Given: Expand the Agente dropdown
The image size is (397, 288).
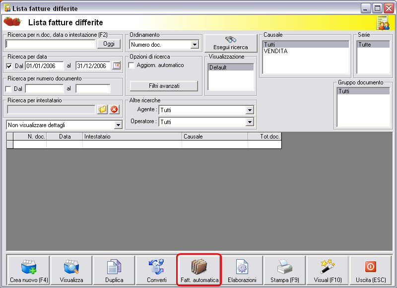Looking at the screenshot, I should click(250, 110).
